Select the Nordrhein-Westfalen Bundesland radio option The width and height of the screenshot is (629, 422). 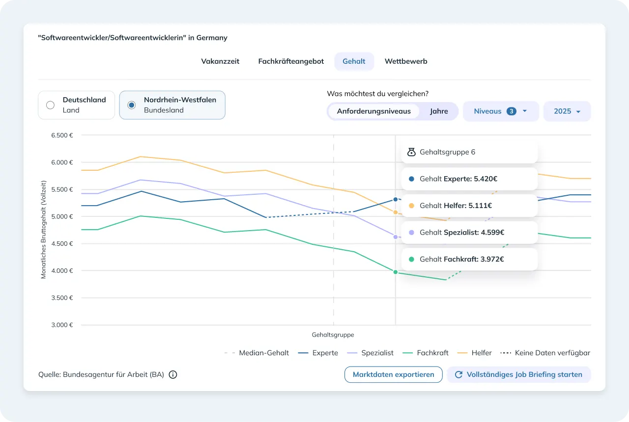pyautogui.click(x=172, y=105)
